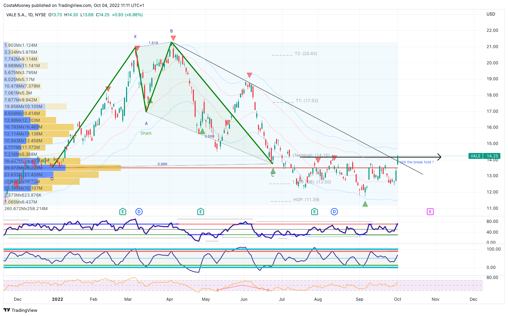Image resolution: width=508 pixels, height=316 pixels.
Task: Click the Oct label on time axis
Action: pyautogui.click(x=398, y=299)
